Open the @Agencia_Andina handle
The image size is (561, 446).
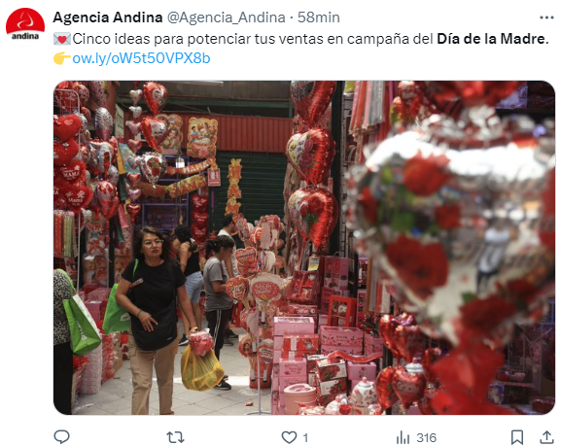click(x=227, y=17)
